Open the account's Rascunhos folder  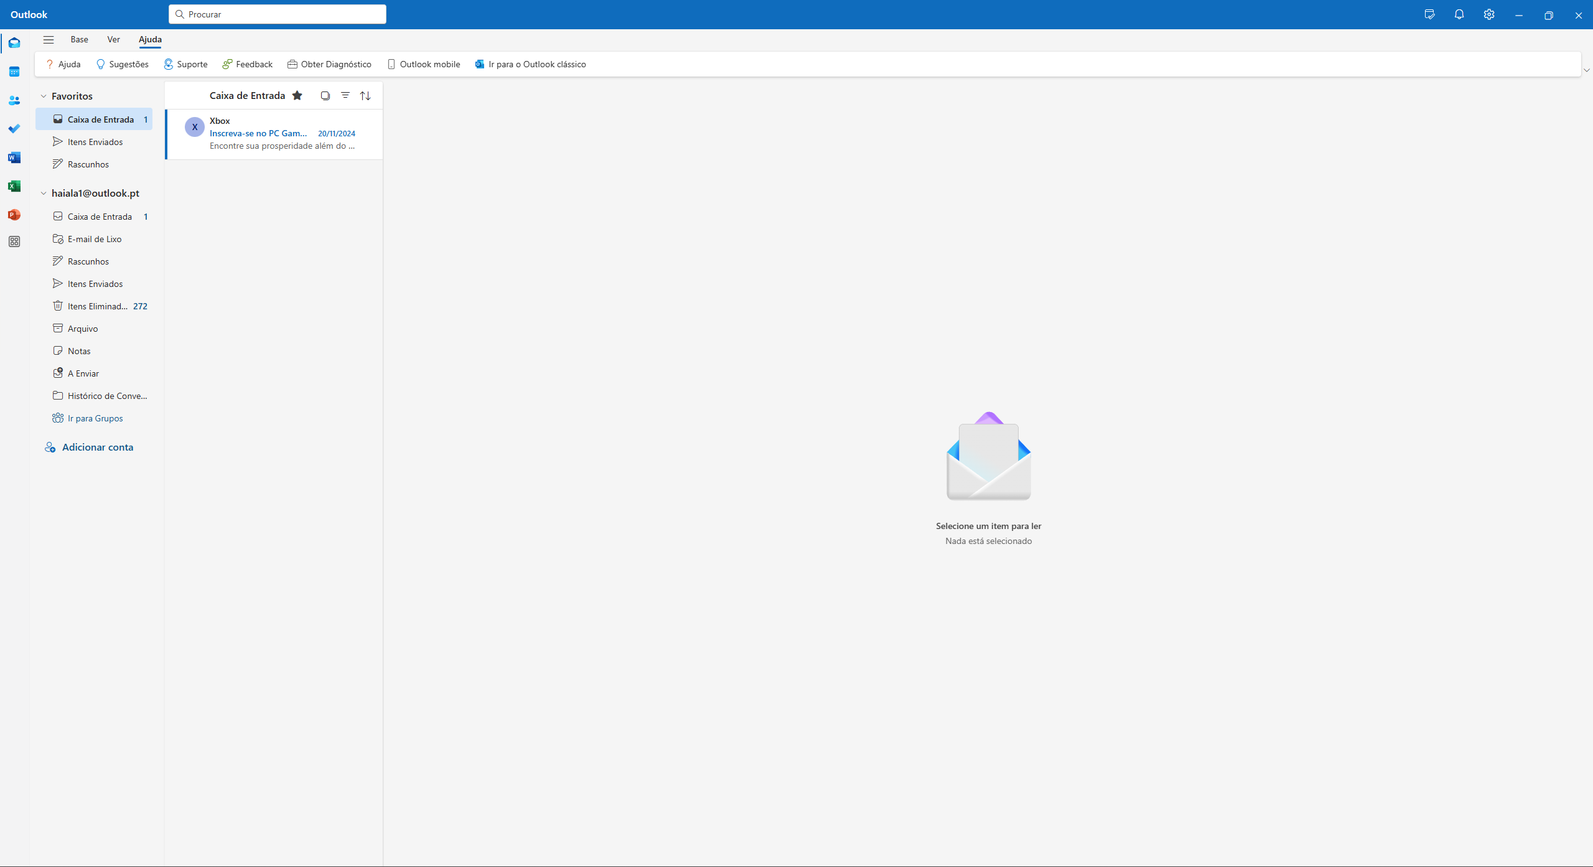(x=94, y=261)
